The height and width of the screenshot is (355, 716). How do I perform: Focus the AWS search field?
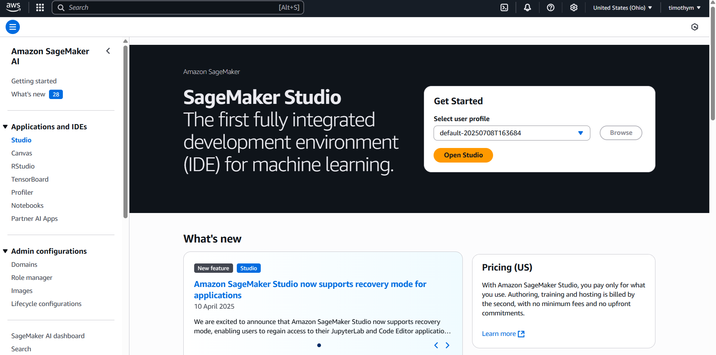point(178,7)
